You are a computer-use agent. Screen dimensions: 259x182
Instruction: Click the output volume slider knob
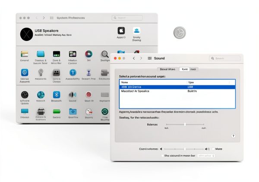click(x=185, y=149)
